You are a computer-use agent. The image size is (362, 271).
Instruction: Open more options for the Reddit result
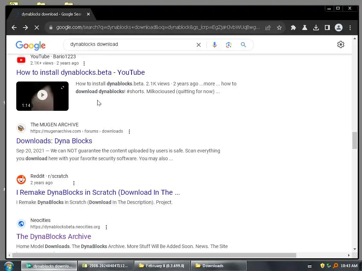74,183
